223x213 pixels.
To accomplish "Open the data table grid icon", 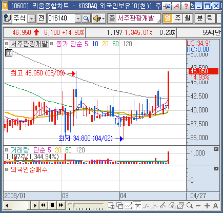I will pos(8,53).
